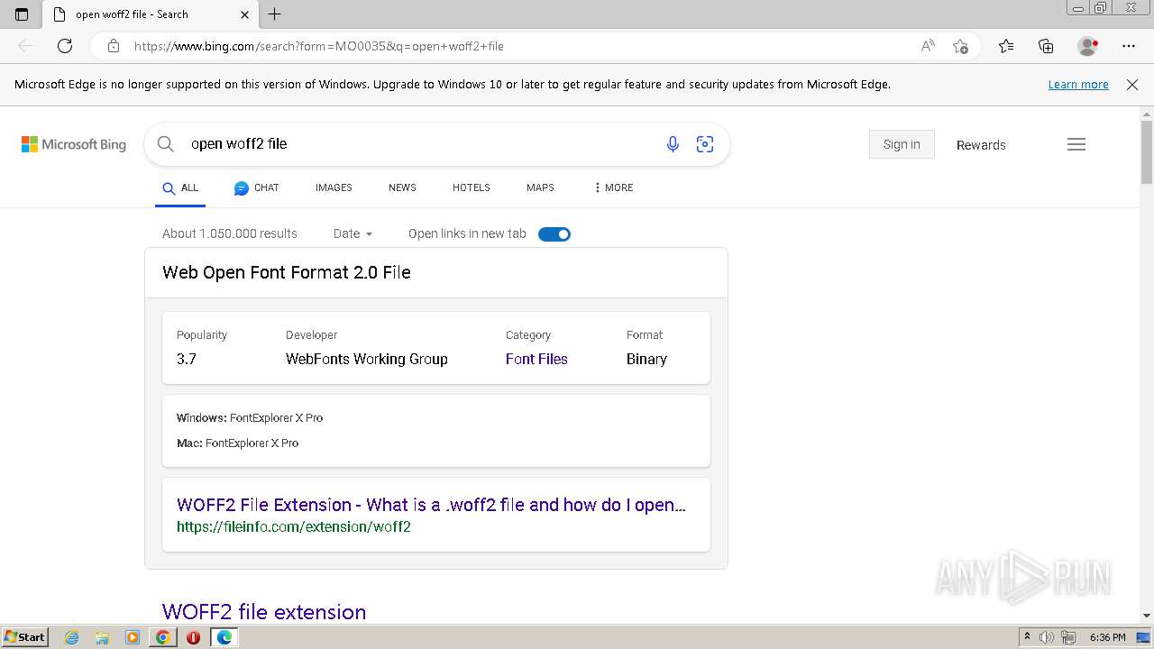This screenshot has height=649, width=1154.
Task: Toggle Open links in new tab
Action: 554,234
